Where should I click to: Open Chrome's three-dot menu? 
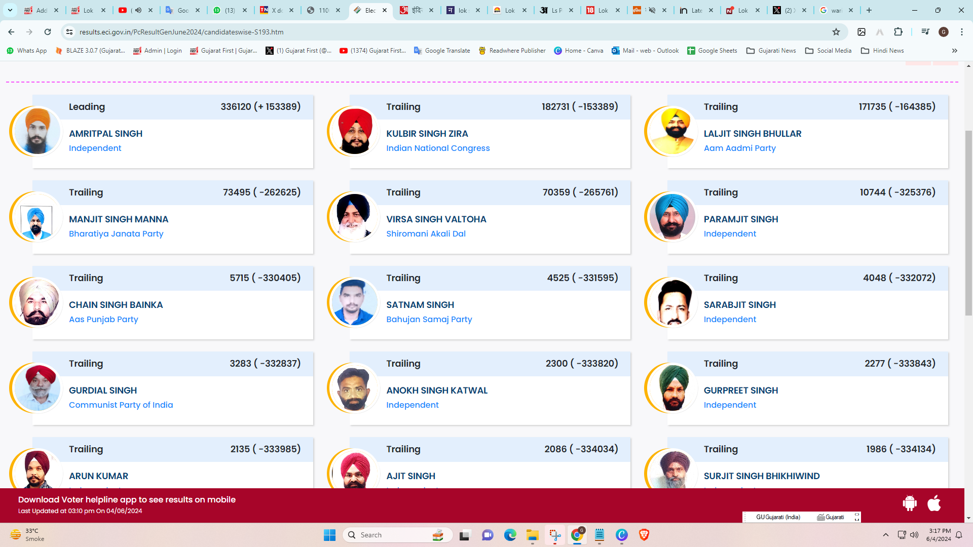pyautogui.click(x=962, y=31)
